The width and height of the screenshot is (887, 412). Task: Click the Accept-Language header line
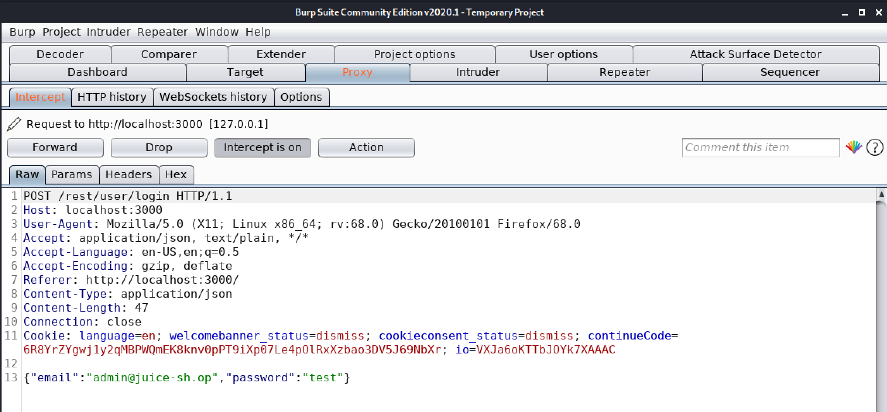pyautogui.click(x=131, y=252)
